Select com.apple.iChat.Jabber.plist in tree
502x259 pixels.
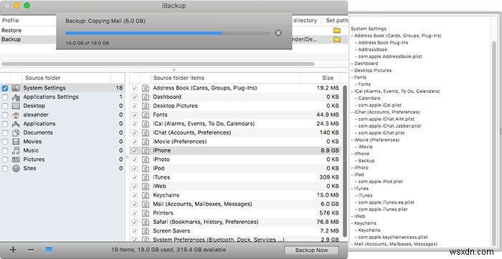point(389,126)
